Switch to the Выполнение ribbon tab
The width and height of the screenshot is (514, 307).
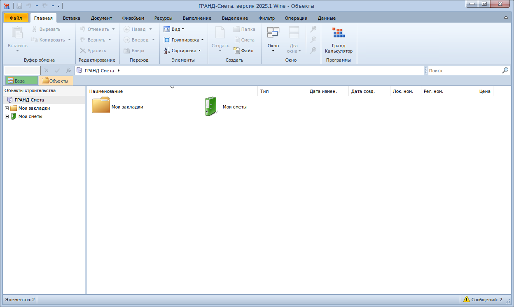click(x=197, y=18)
